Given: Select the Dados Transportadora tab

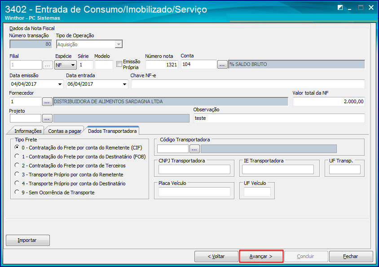Looking at the screenshot, I should pos(112,131).
